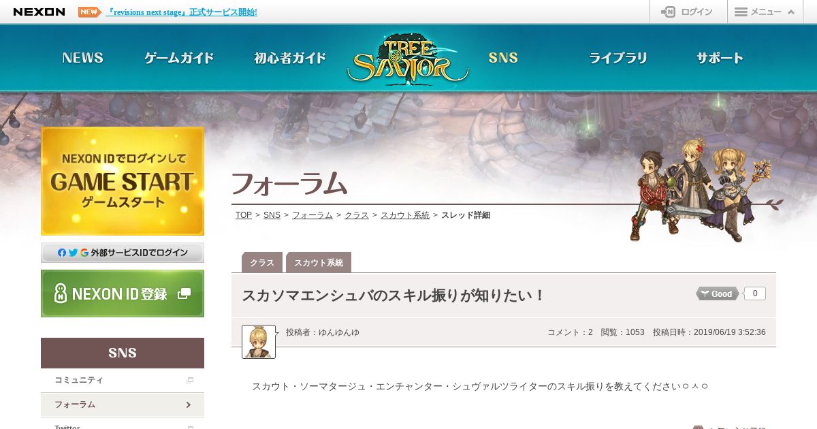Click the フォーラム page heading
This screenshot has height=429, width=817.
(x=289, y=184)
